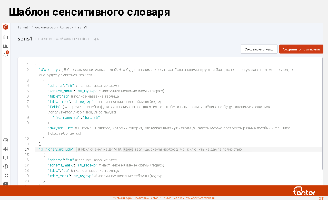
Task: Click 'Сохранить как...' button
Action: pos(259,49)
